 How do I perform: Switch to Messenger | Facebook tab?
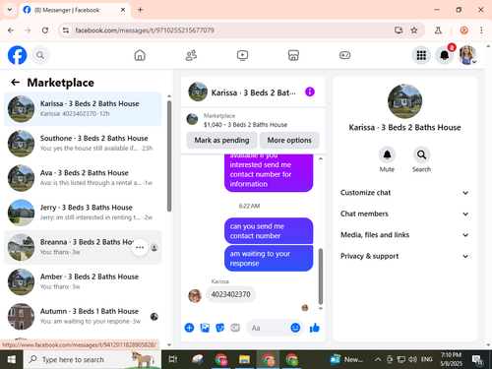pyautogui.click(x=75, y=10)
